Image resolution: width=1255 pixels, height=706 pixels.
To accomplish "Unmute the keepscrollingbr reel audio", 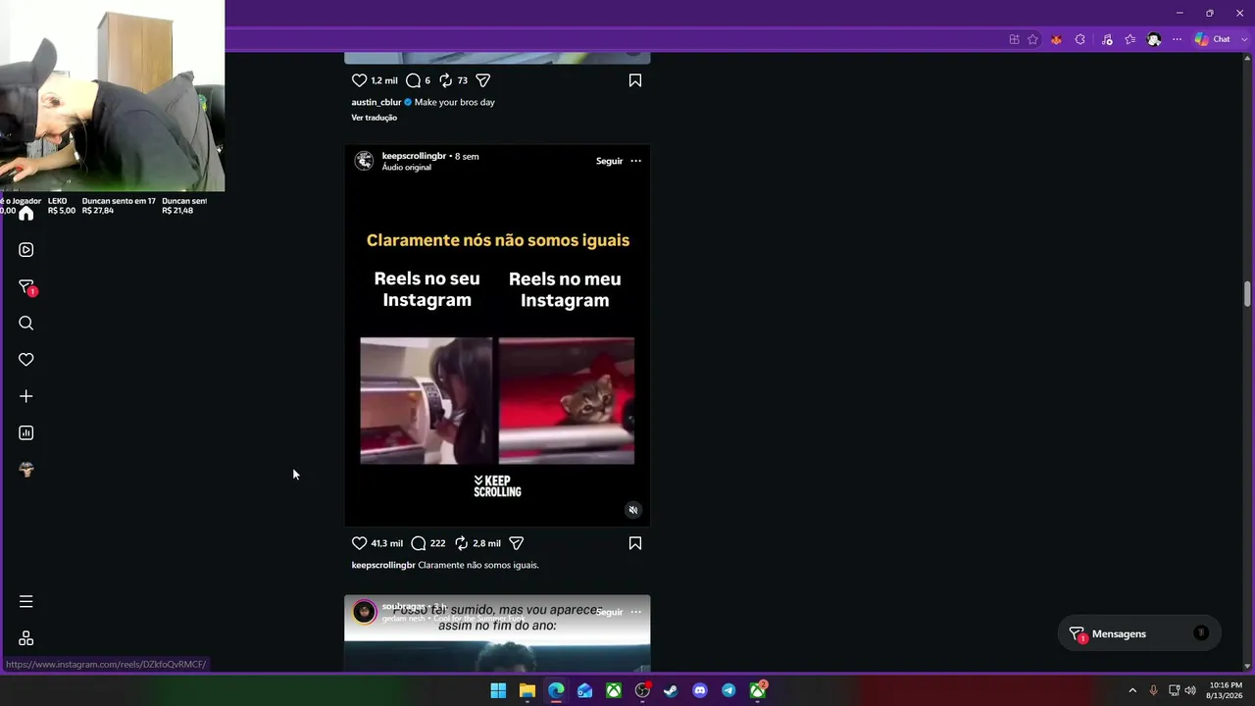I will [633, 510].
